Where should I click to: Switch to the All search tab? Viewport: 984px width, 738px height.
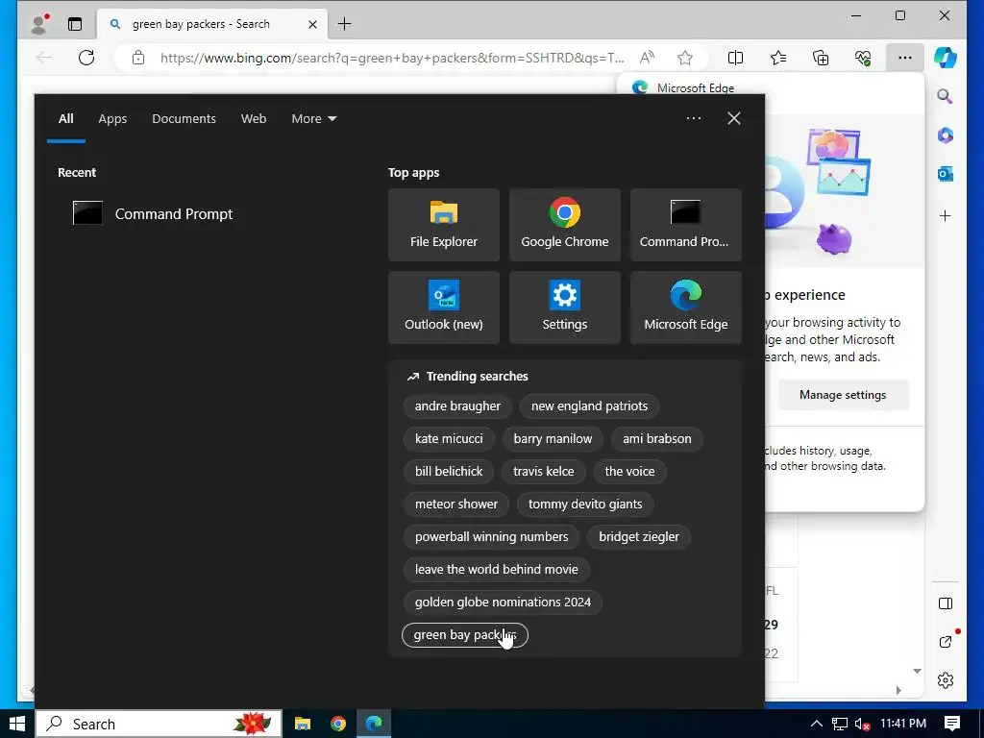click(x=66, y=118)
